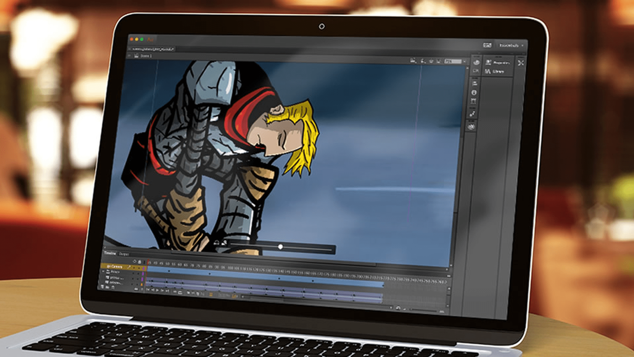Click the Edit Symbols icon above stage
The image size is (634, 357).
click(x=423, y=61)
